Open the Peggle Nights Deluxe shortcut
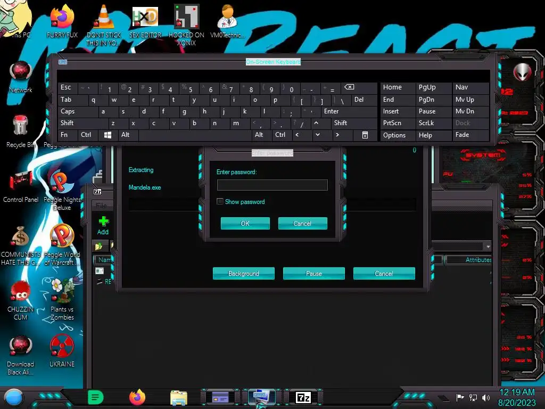545x409 pixels. (x=62, y=191)
